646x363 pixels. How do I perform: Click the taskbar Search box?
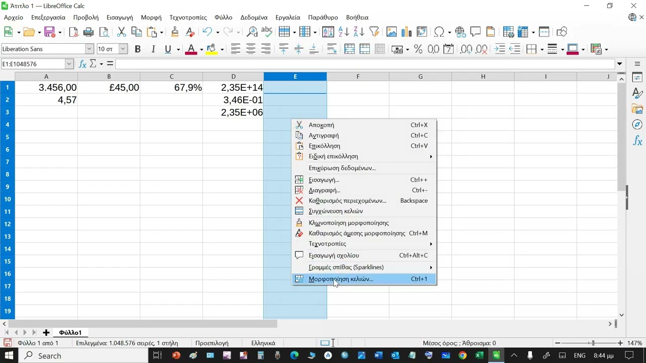click(x=83, y=355)
